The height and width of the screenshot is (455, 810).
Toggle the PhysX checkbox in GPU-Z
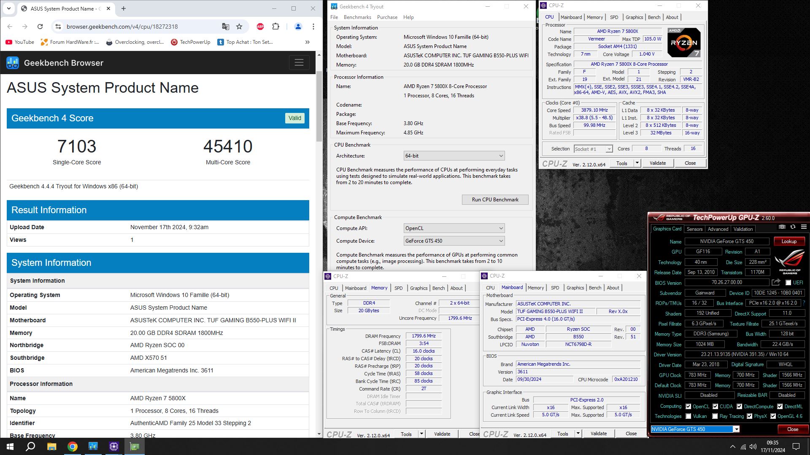pyautogui.click(x=750, y=416)
